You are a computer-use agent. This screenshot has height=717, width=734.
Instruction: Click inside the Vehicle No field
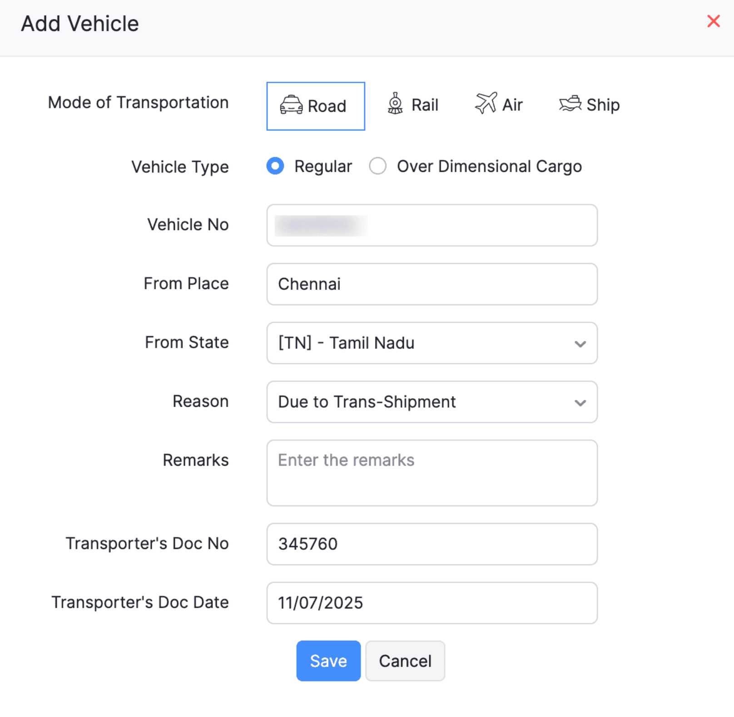tap(431, 225)
